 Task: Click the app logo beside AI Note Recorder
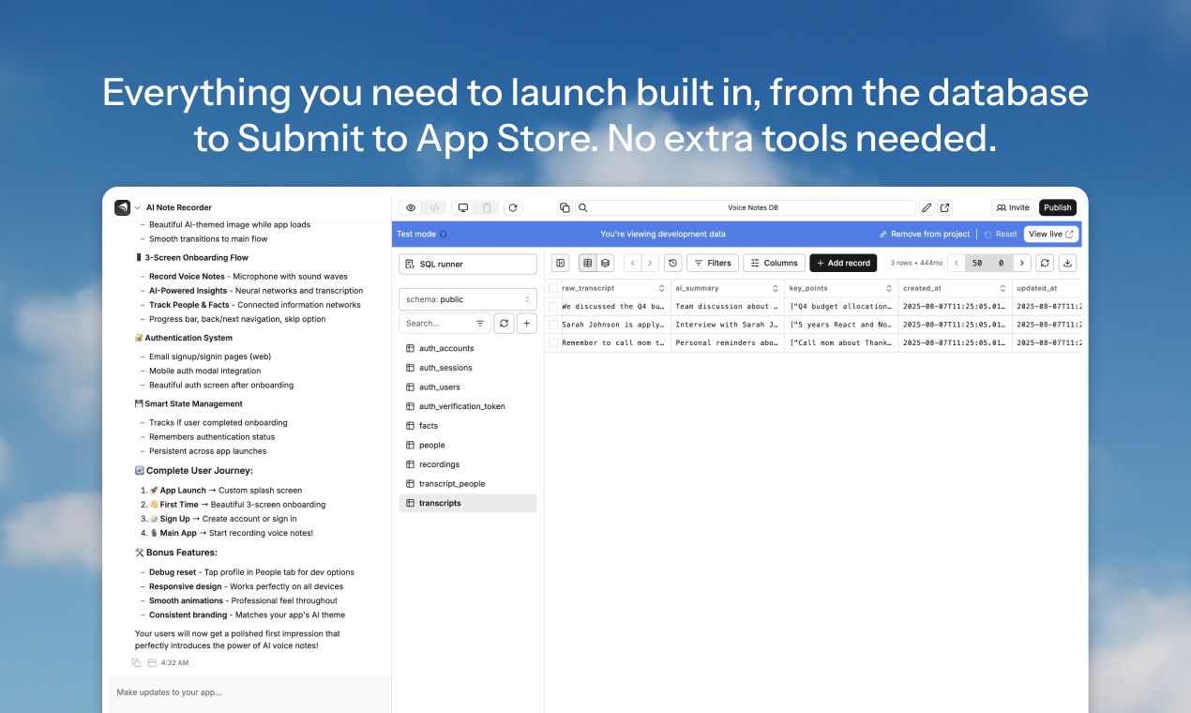(122, 207)
